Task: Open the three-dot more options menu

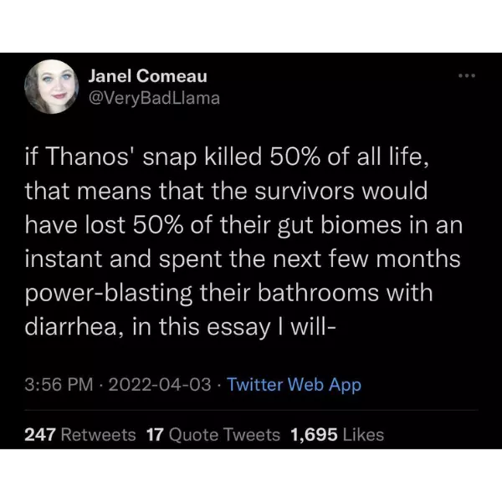Action: tap(467, 76)
